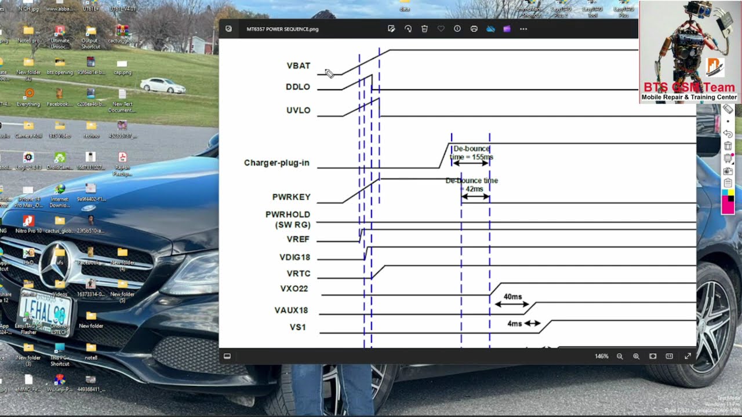Click the 146% zoom percentage value
Image resolution: width=742 pixels, height=417 pixels.
tap(602, 356)
